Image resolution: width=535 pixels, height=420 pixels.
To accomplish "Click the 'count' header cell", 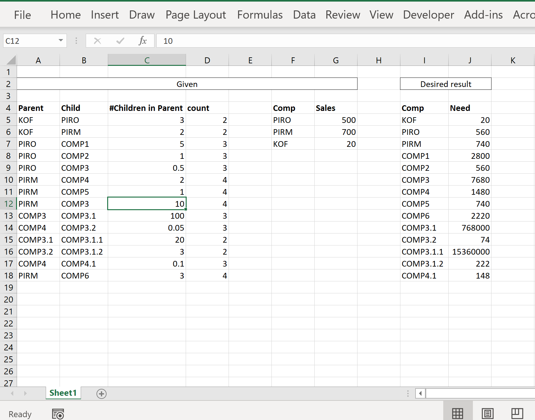I will click(207, 108).
